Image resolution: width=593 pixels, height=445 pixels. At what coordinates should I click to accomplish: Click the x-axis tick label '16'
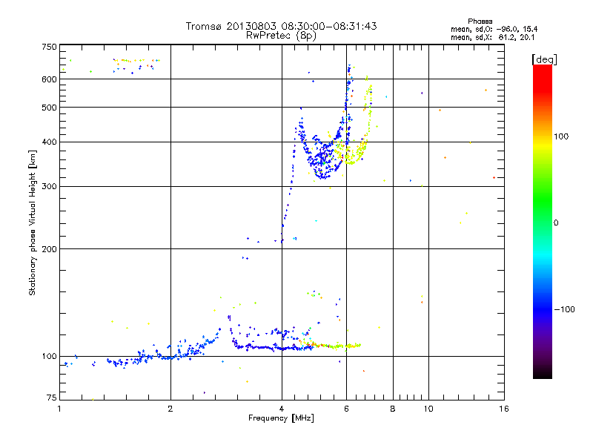(x=504, y=409)
